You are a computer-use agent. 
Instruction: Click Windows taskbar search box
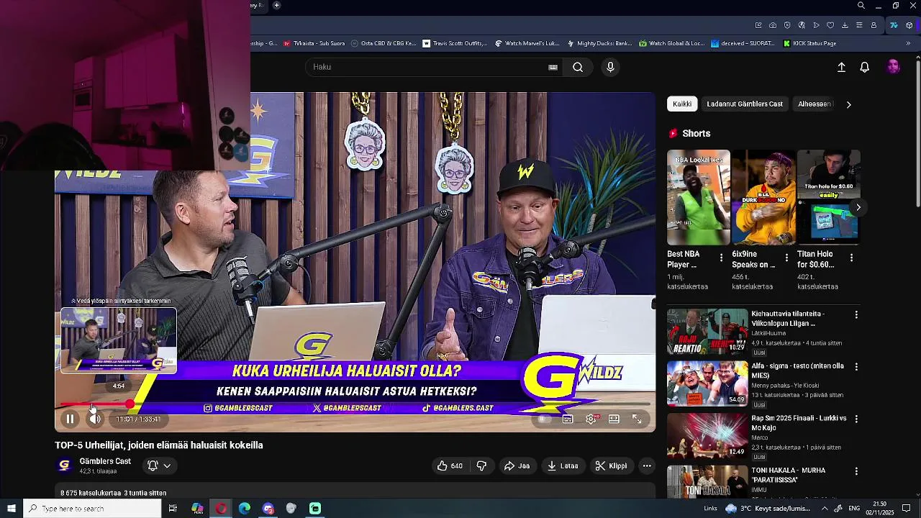tap(92, 509)
